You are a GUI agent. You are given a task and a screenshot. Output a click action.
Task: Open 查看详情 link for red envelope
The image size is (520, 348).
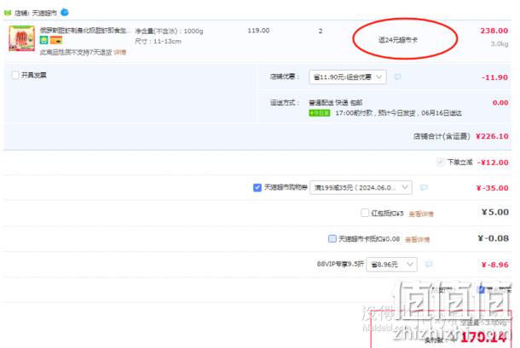pyautogui.click(x=421, y=214)
